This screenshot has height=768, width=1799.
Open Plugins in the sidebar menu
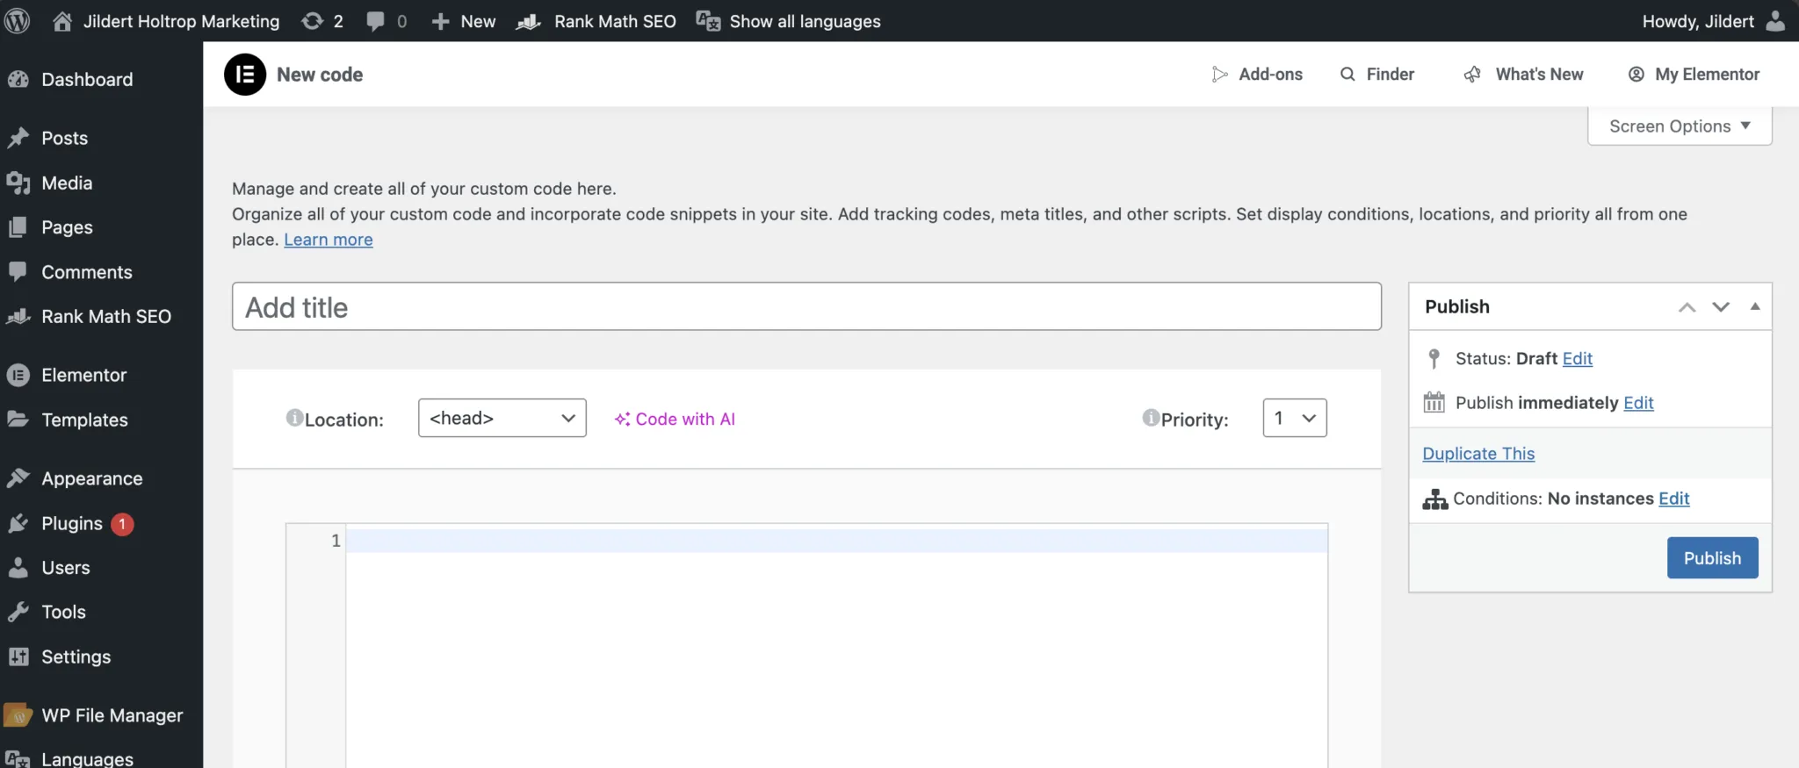72,524
